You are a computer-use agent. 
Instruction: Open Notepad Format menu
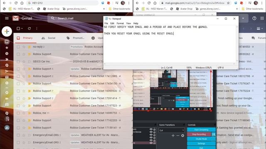pos(120,23)
